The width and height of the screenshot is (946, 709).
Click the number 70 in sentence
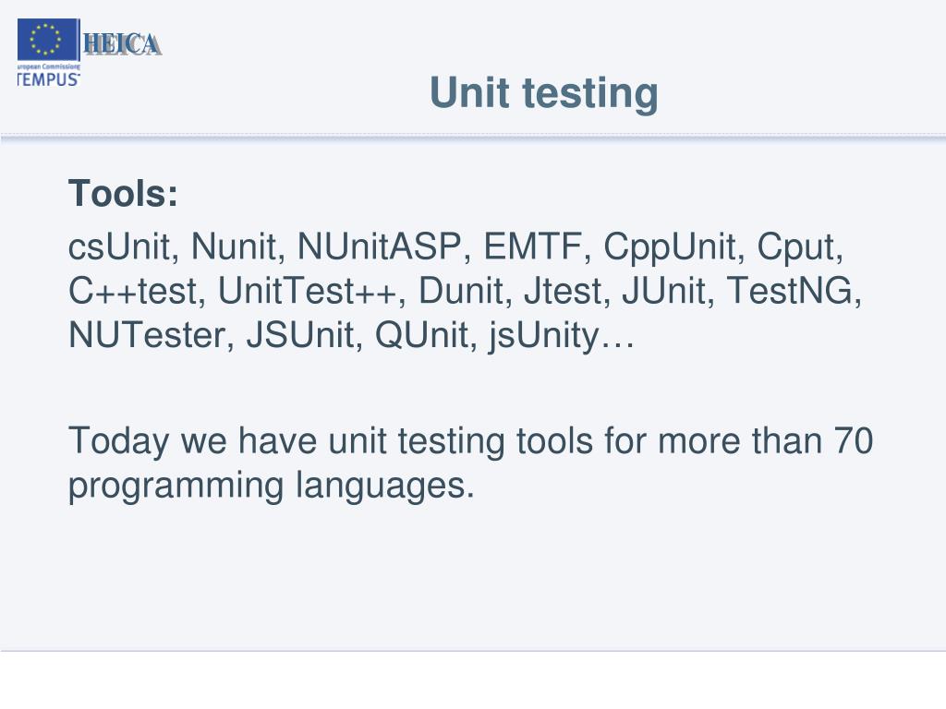(x=854, y=440)
